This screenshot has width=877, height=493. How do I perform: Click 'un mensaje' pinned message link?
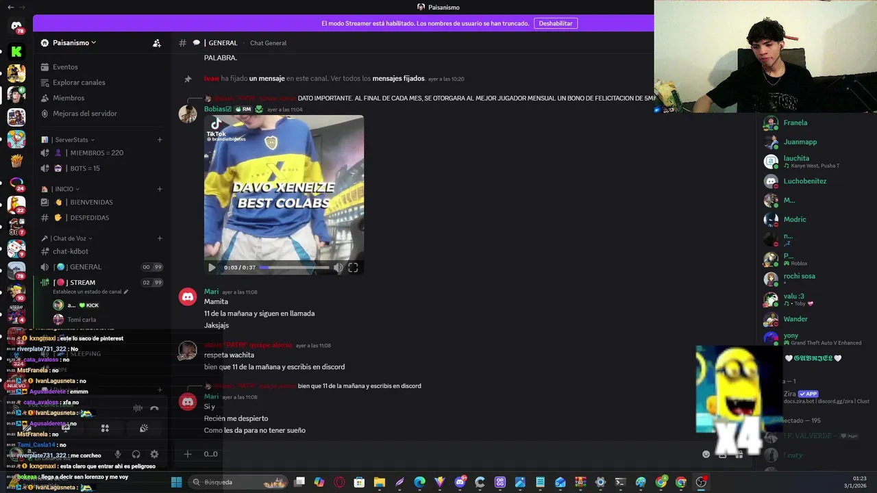pos(267,79)
